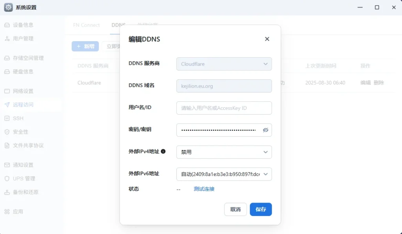Screen dimensions: 402x234
Task: Open 备份和还原 in the sidebar
Action: point(26,192)
